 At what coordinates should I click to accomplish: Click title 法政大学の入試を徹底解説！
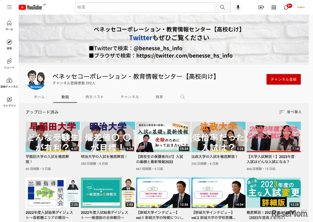point(215,157)
